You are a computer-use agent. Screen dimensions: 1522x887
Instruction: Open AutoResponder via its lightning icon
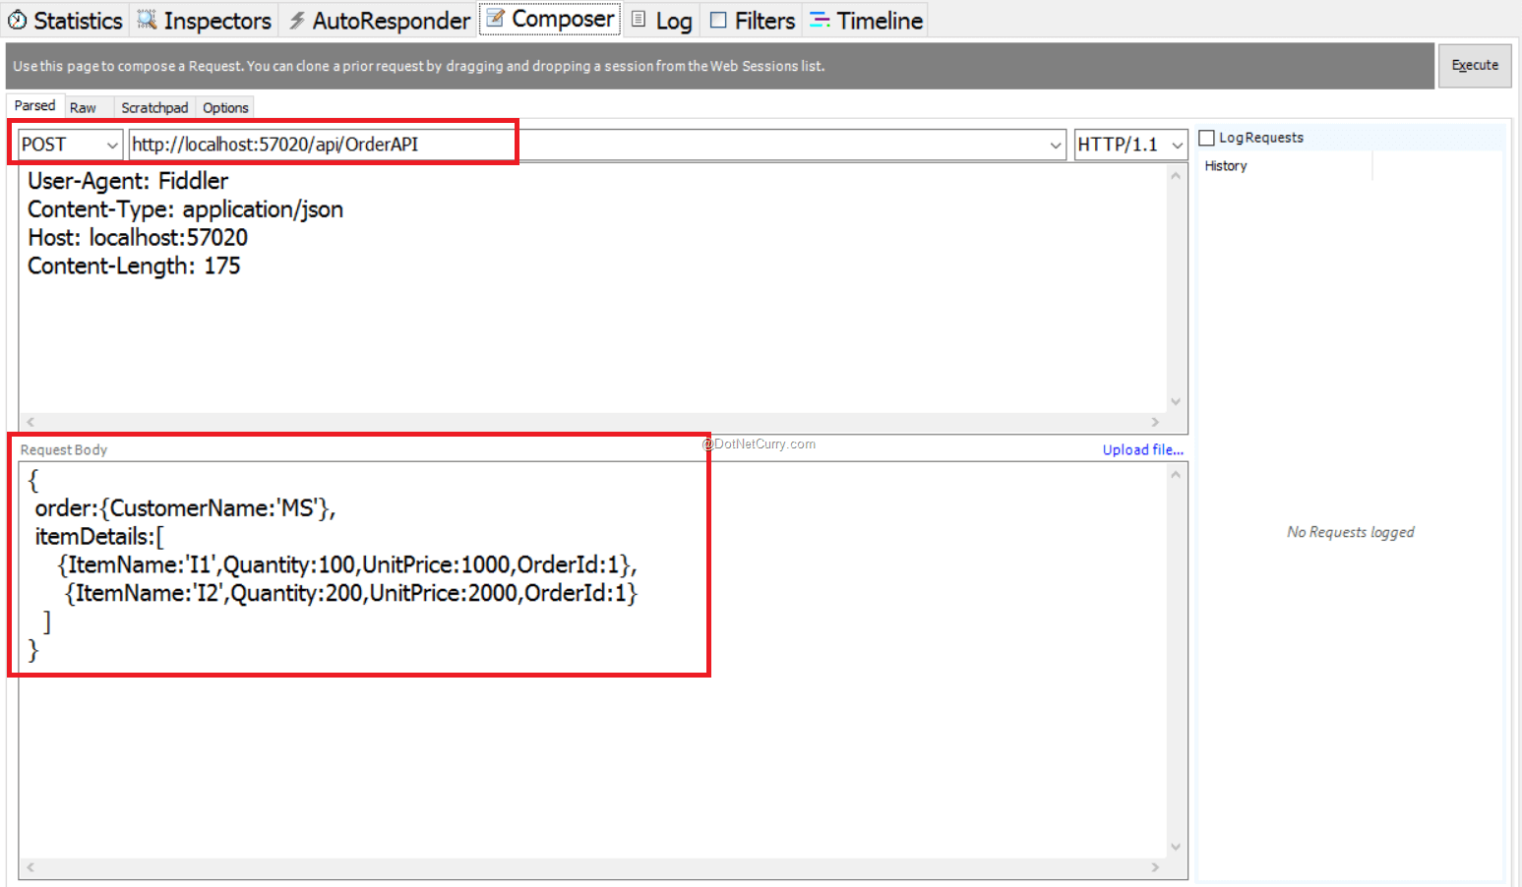tap(297, 19)
